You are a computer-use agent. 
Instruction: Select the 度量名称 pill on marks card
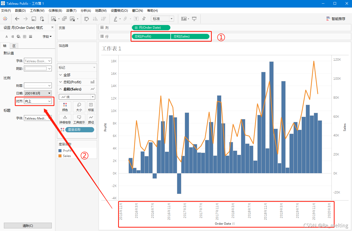click(80, 129)
